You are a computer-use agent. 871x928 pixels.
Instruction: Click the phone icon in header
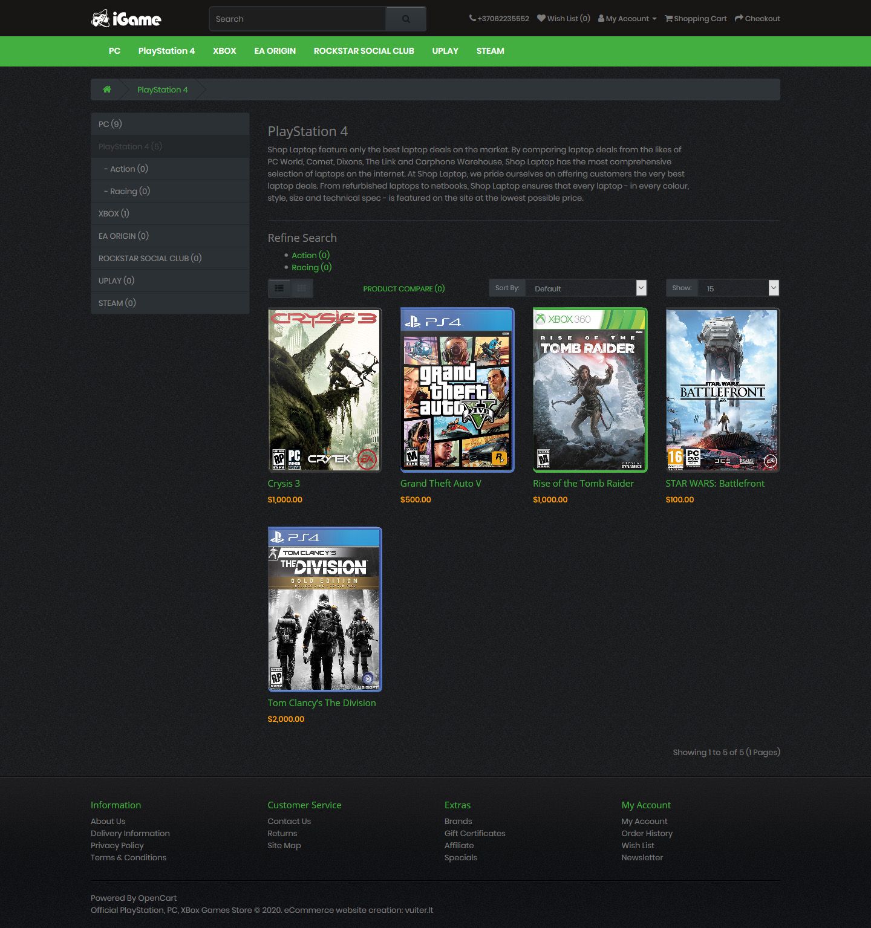[472, 18]
